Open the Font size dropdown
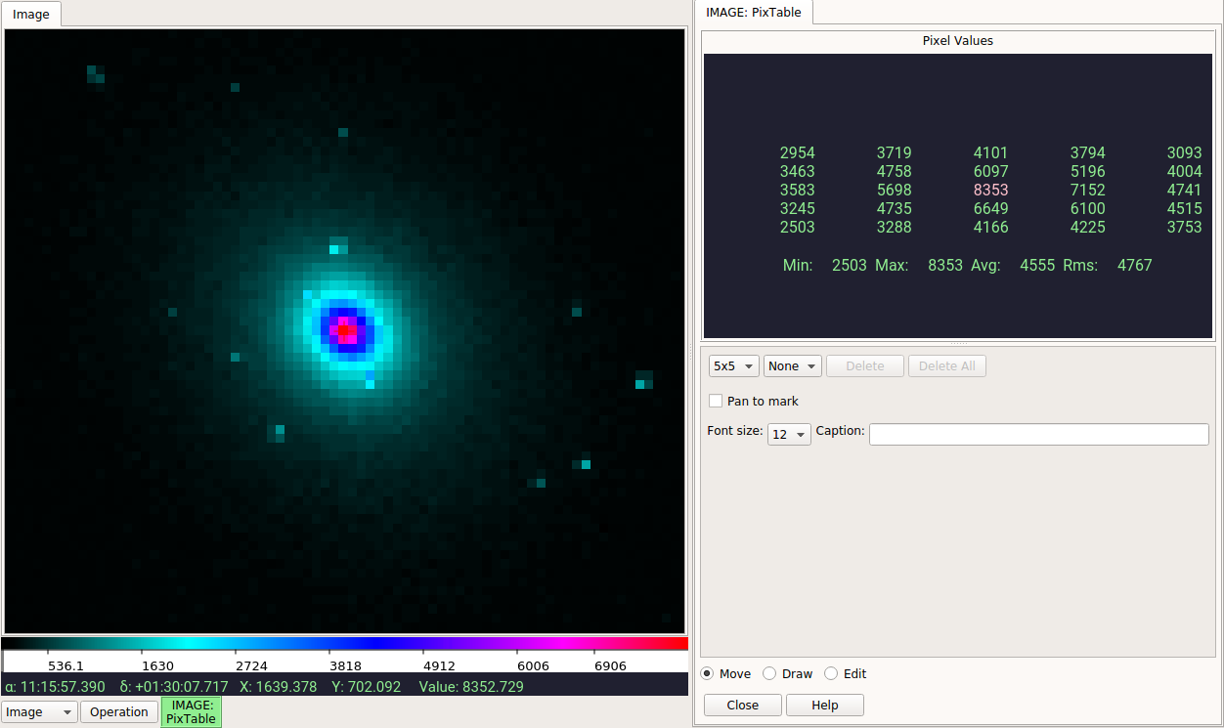Screen dimensions: 1224x728 coord(789,434)
